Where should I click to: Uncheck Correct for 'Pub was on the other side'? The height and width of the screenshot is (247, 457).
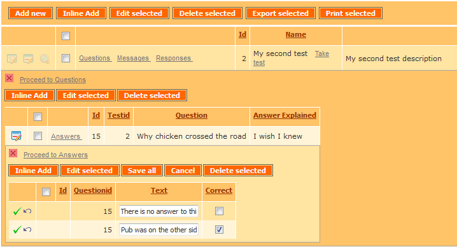click(219, 230)
